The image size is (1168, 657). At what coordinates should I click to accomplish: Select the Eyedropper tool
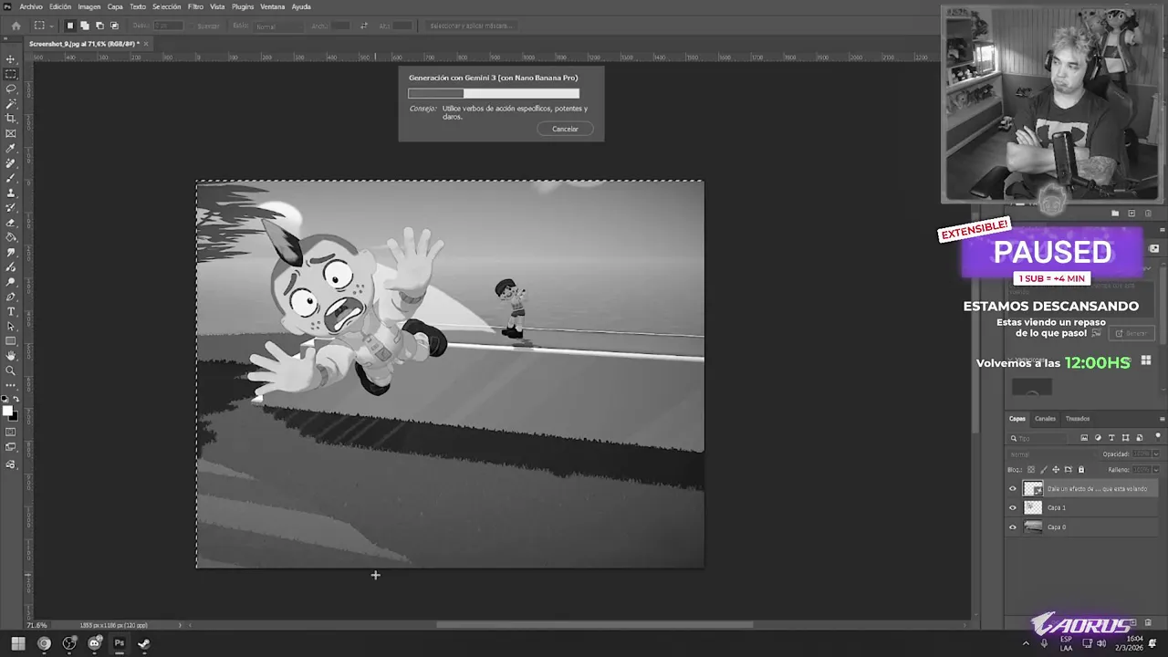pos(11,149)
